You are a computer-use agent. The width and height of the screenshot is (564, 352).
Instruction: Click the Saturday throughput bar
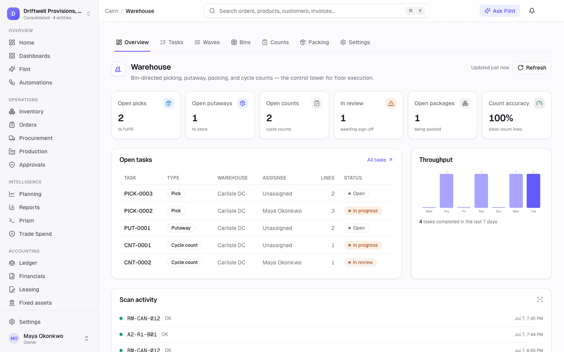481,190
